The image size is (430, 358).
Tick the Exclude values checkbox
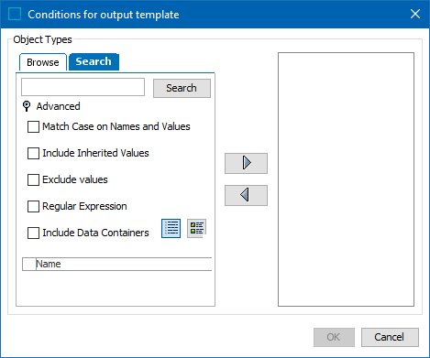click(x=33, y=179)
